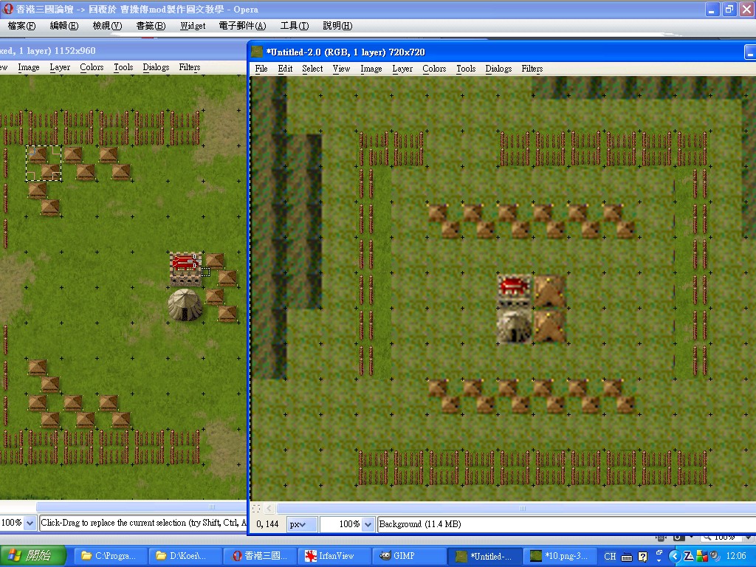Open Colors menu in the 1152x960 window
756x567 pixels.
pyautogui.click(x=92, y=67)
